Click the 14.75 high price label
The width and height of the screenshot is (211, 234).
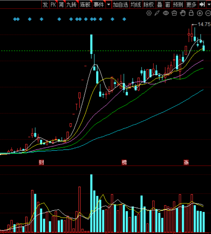tap(204, 24)
